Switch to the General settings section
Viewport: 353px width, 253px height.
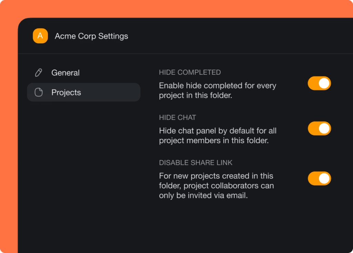pyautogui.click(x=65, y=72)
